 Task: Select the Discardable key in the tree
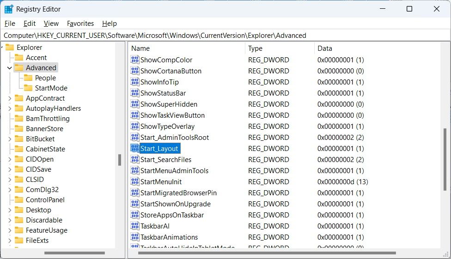pos(44,220)
